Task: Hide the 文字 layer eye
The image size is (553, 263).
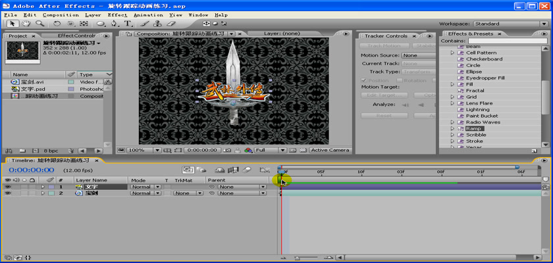Action: (7, 187)
